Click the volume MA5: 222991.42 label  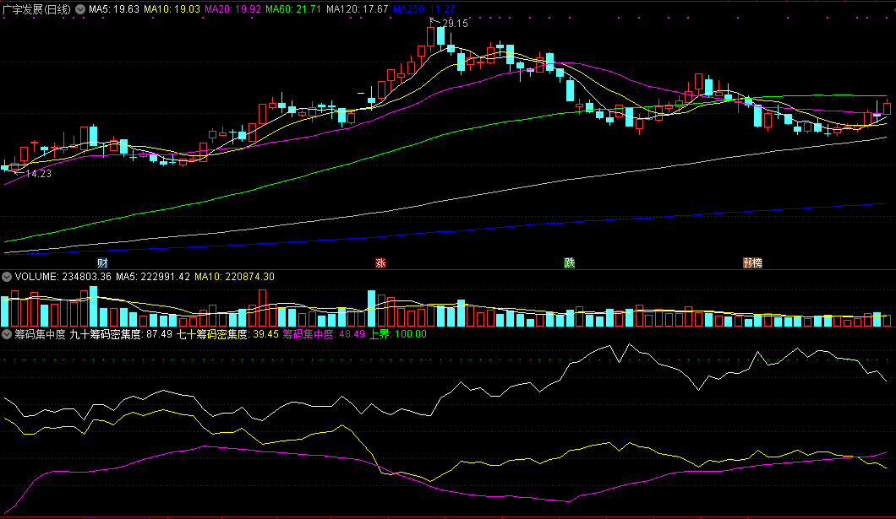tap(152, 277)
